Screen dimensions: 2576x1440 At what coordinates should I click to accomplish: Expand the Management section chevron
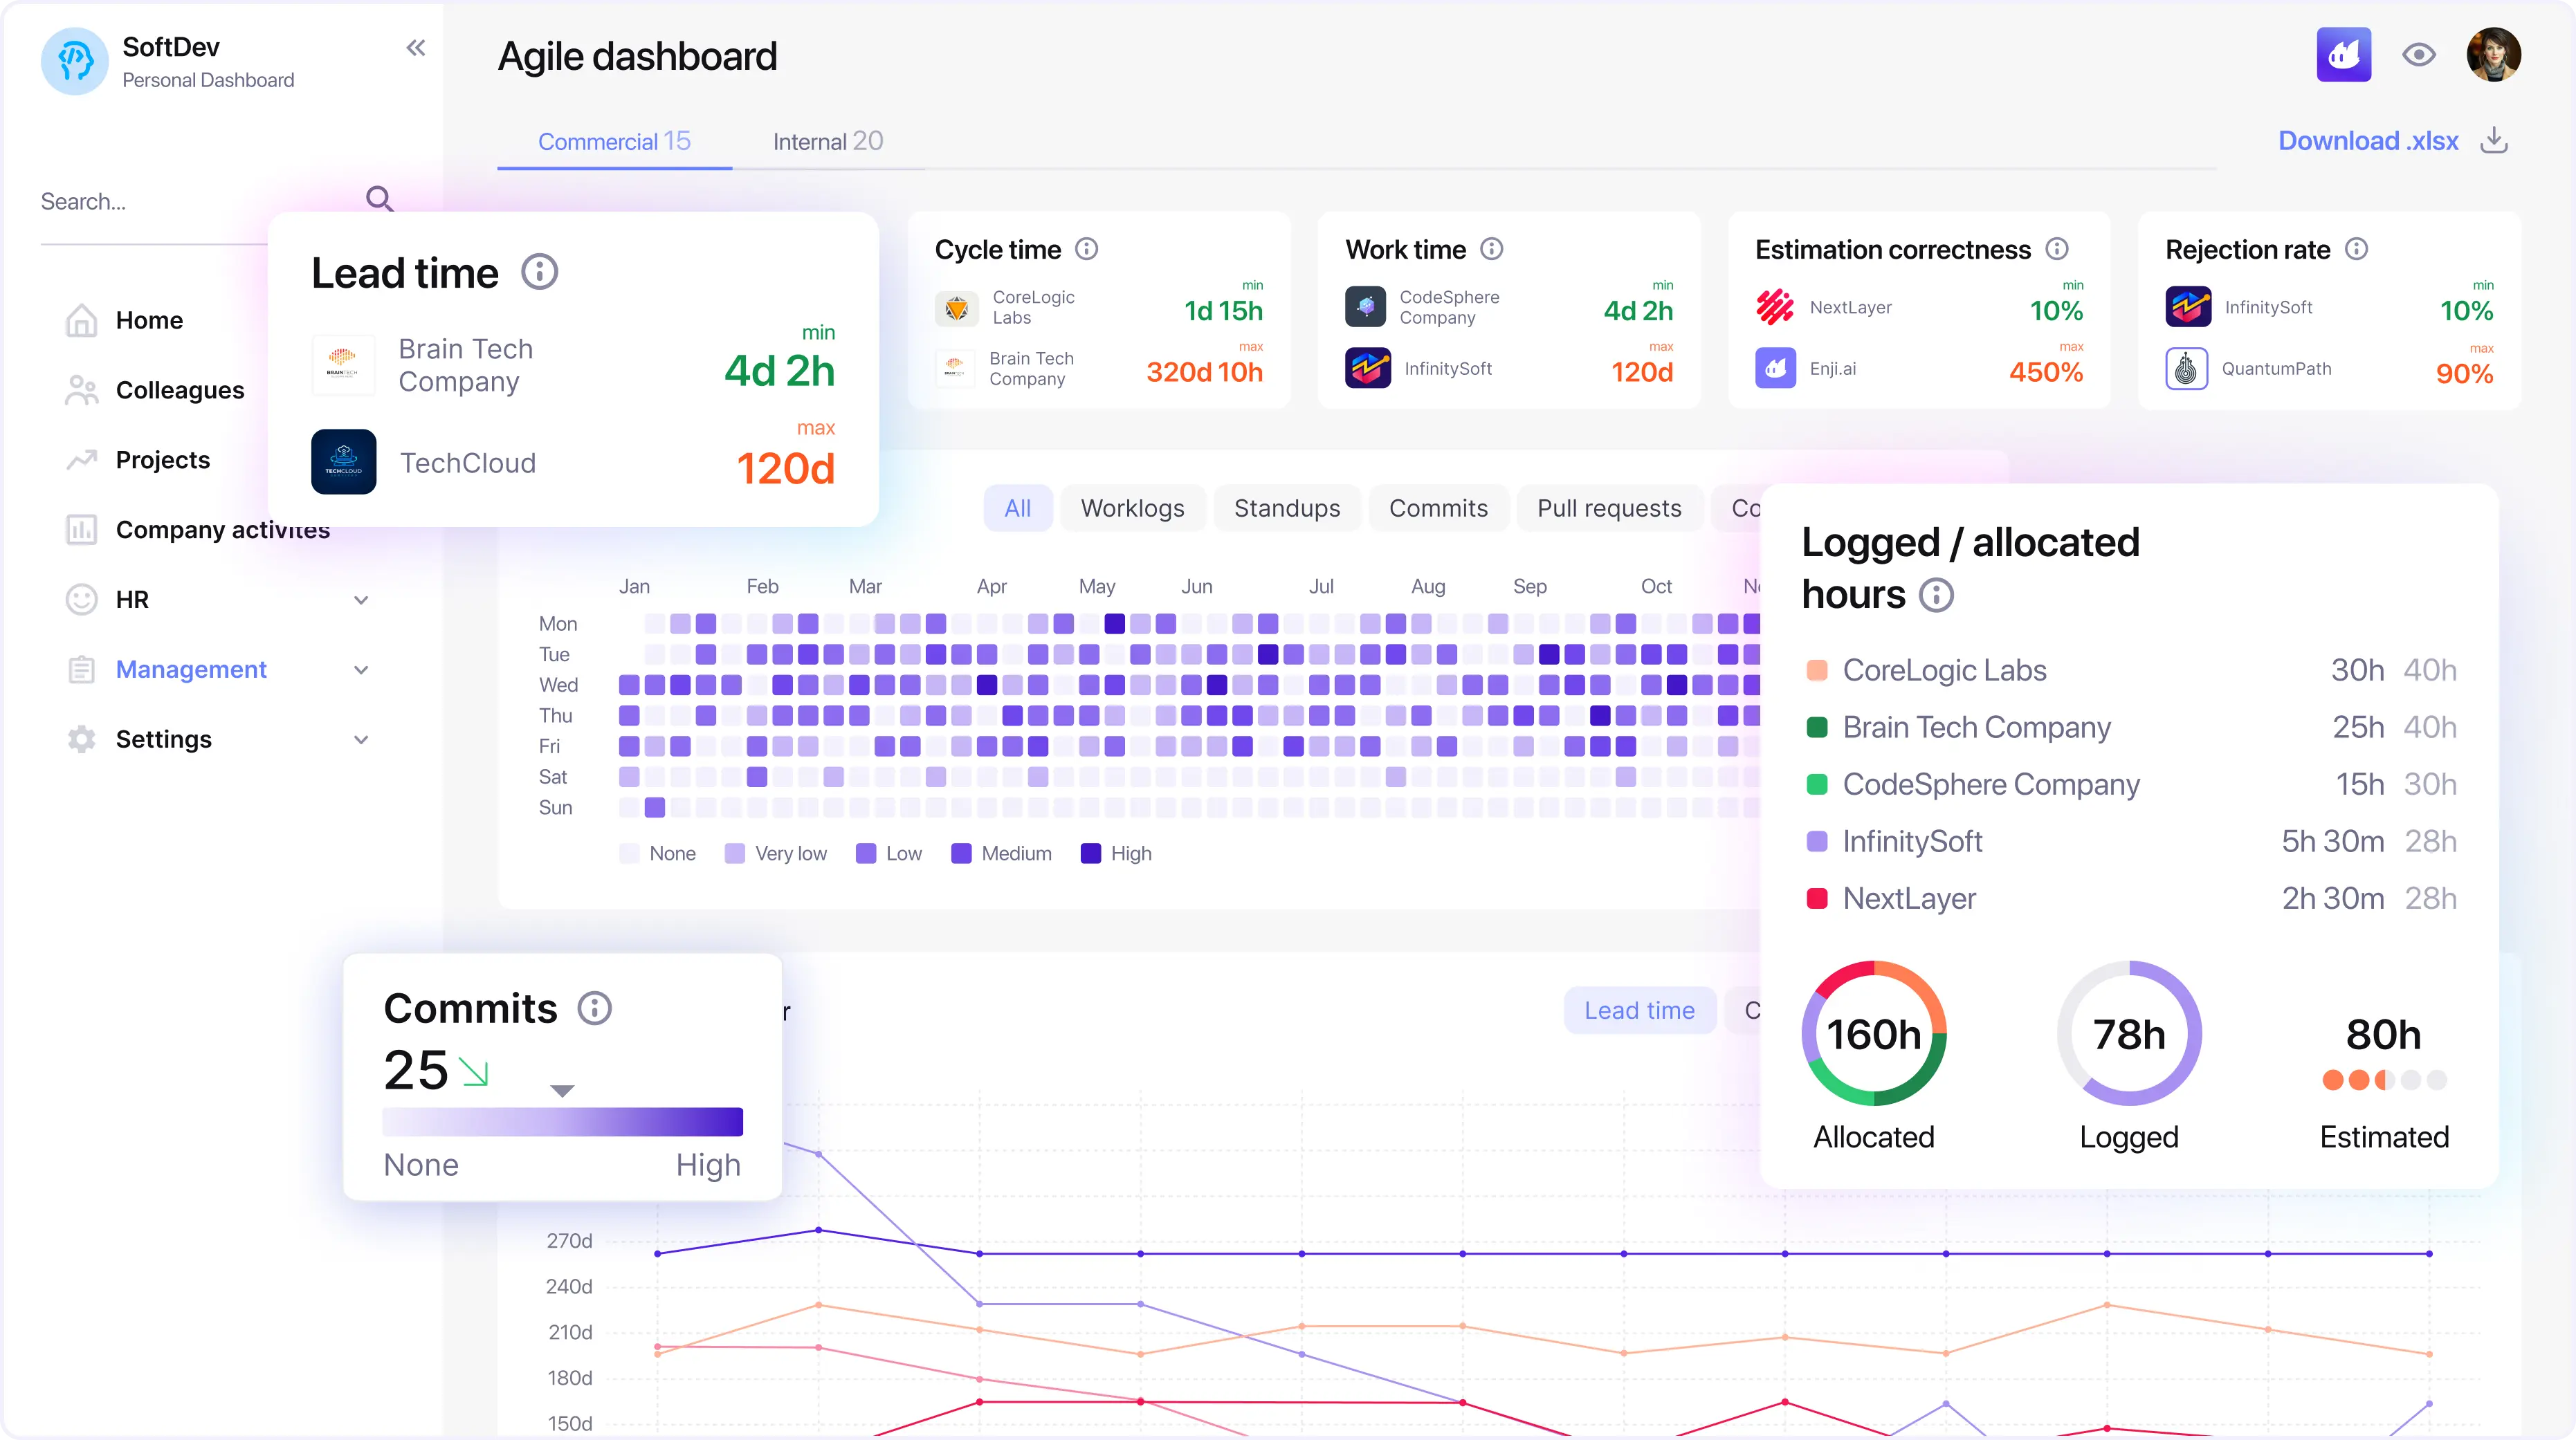[361, 670]
